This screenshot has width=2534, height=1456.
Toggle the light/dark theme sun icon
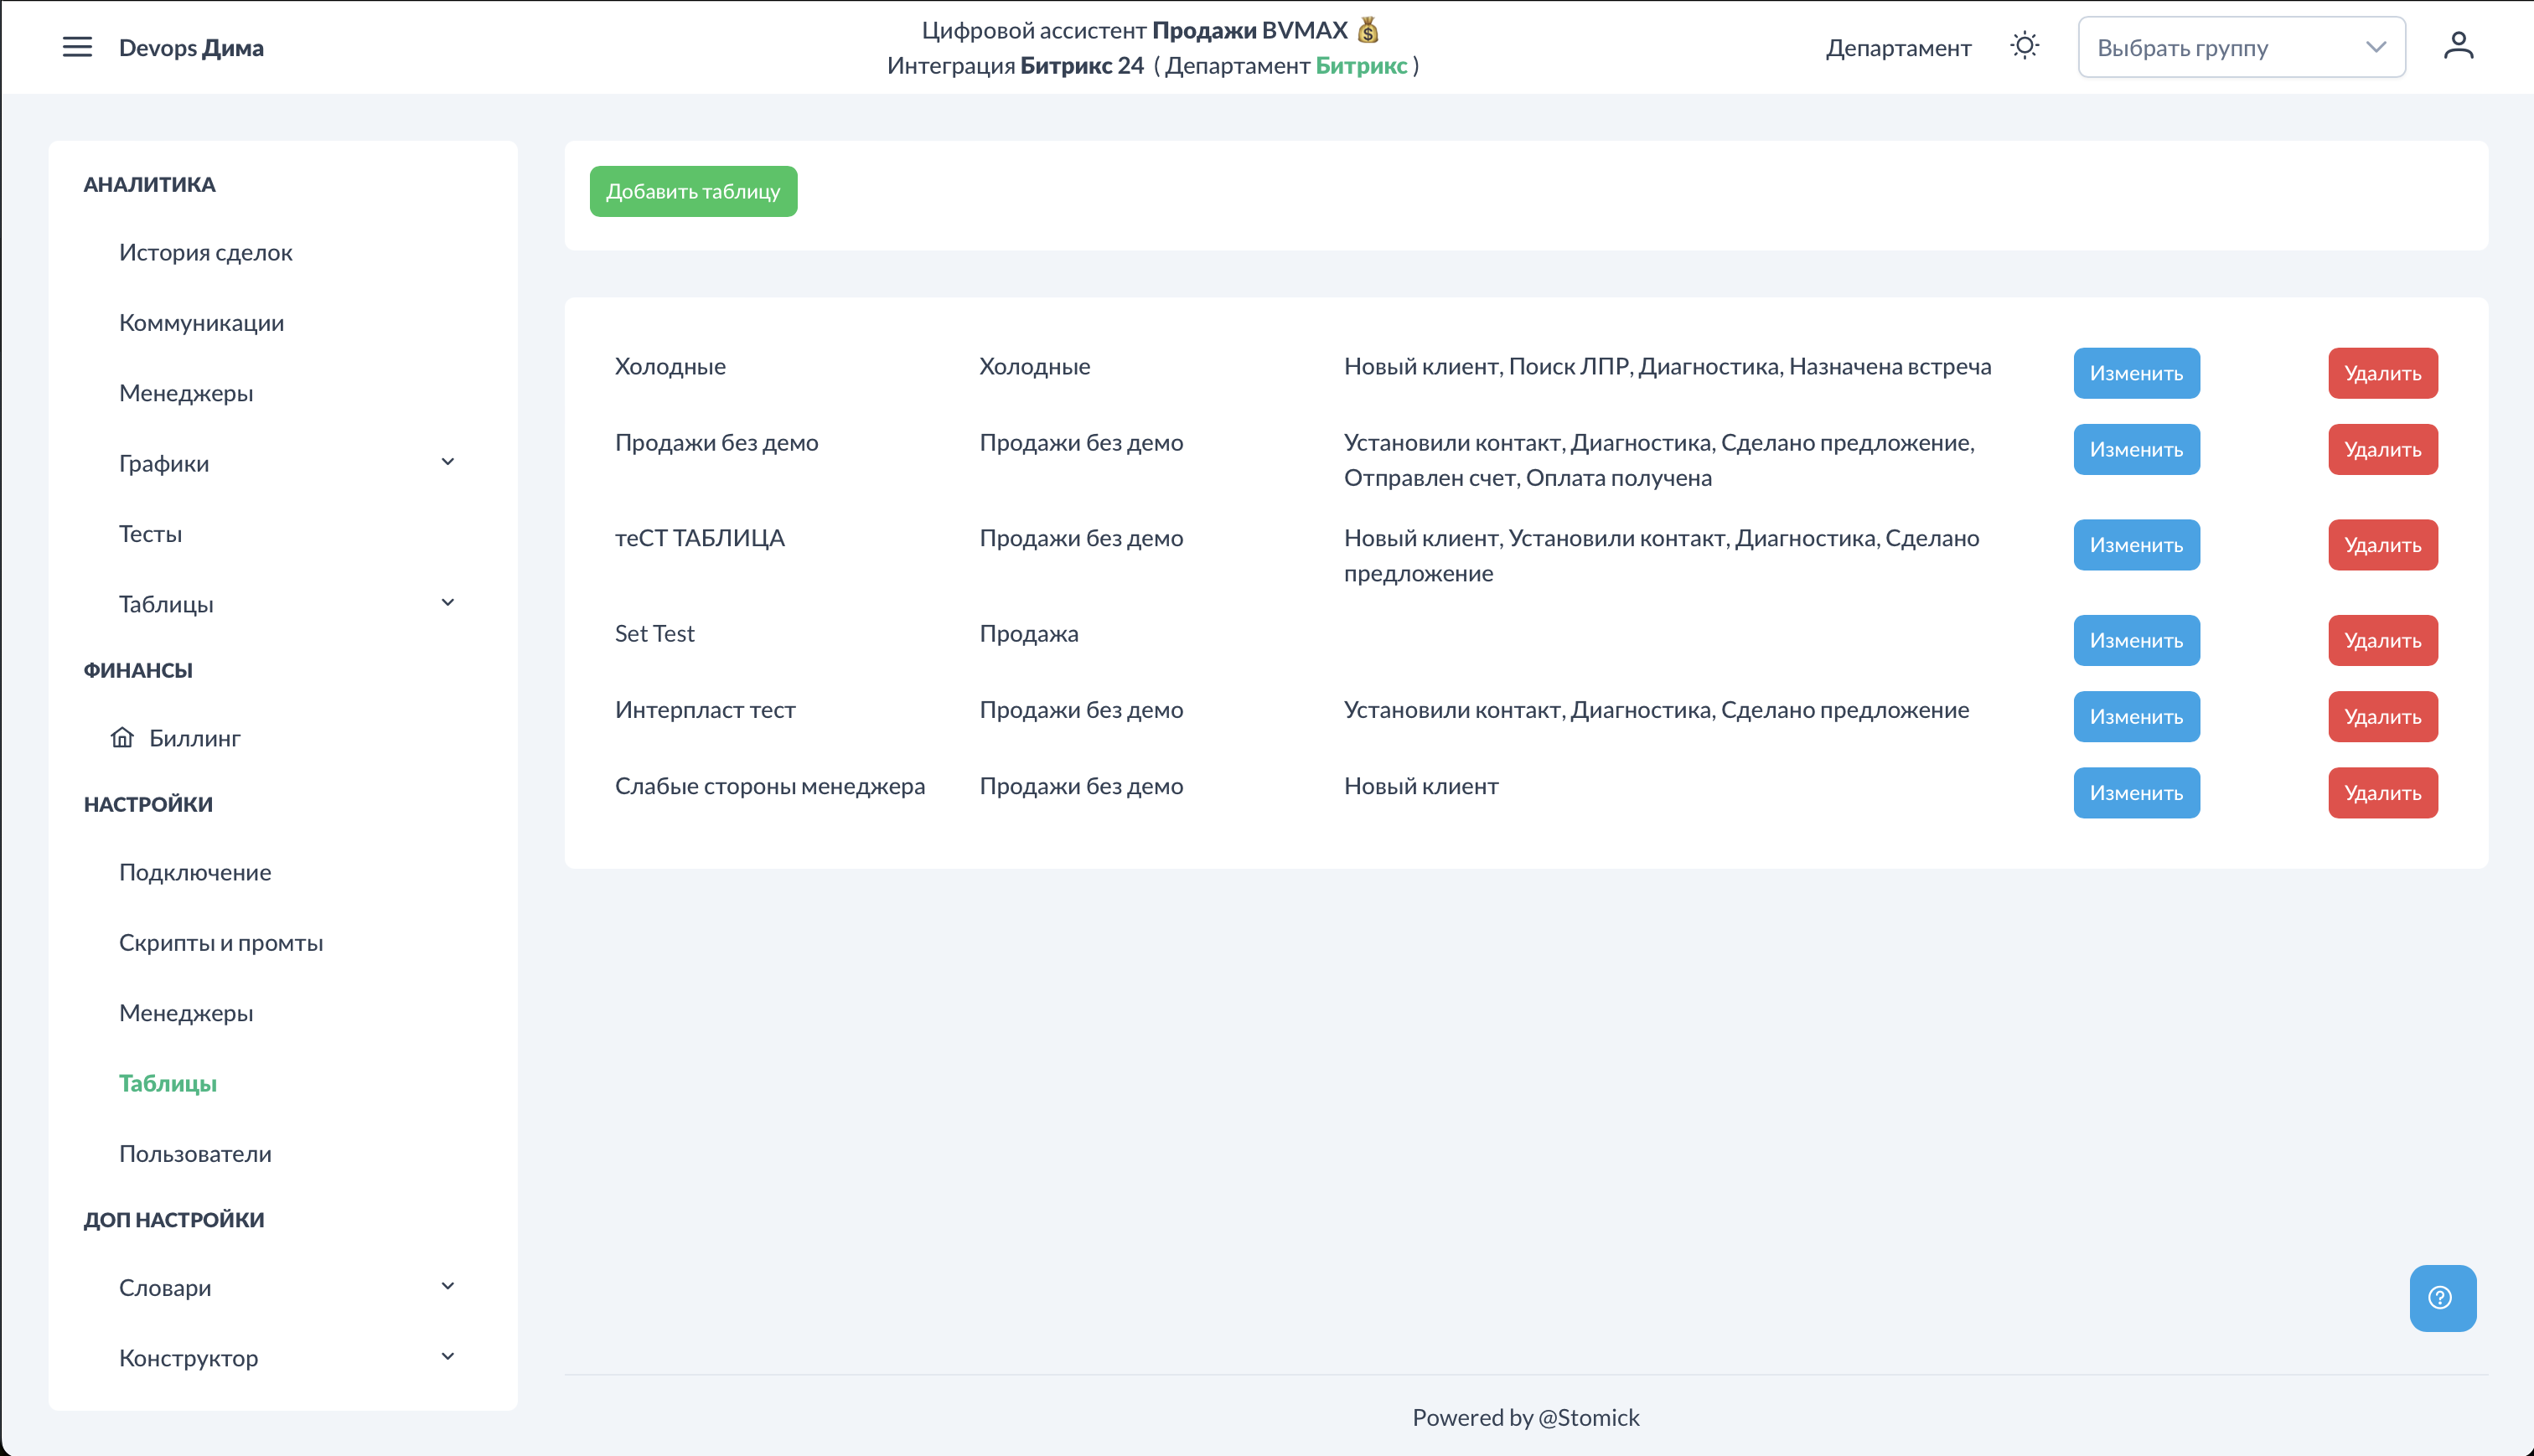tap(2024, 46)
